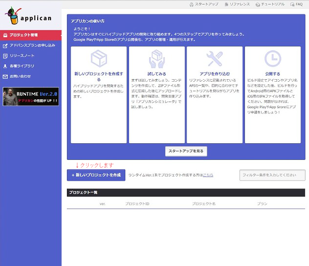309x266 pixels.
Task: Click the clock icon for 公開する
Action: 273,59
